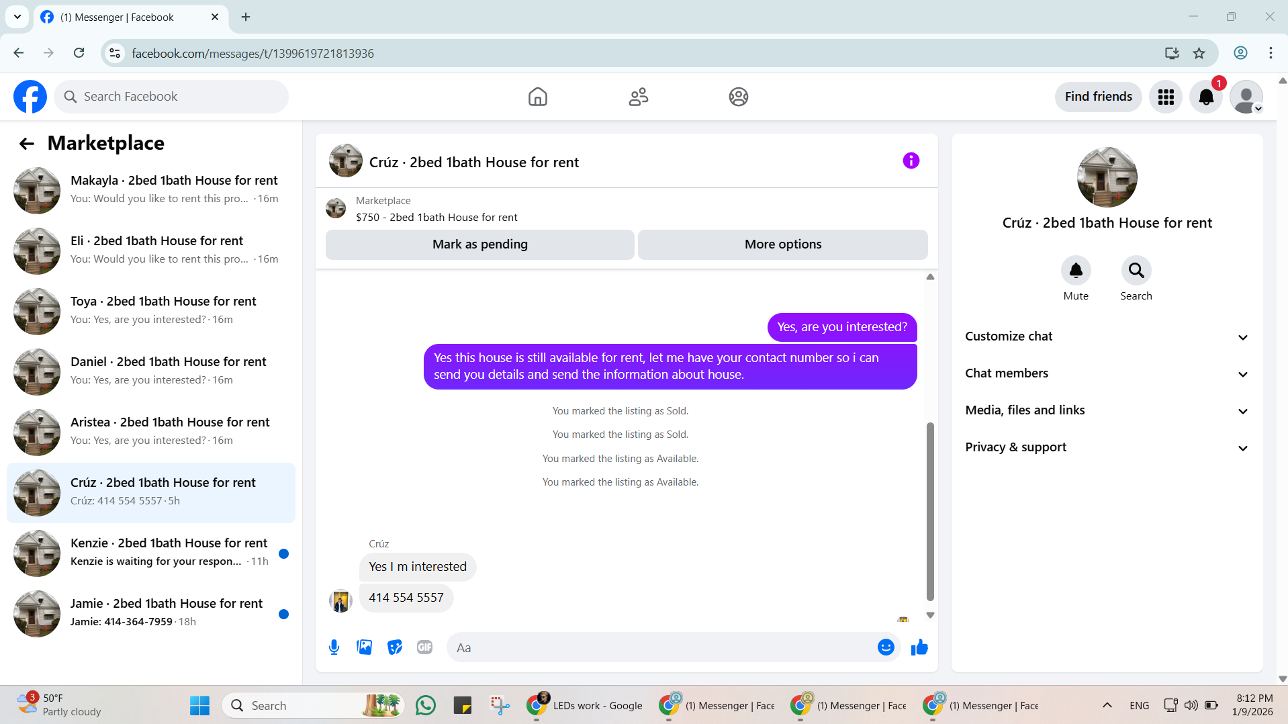Expand Customize chat section

coord(1107,336)
